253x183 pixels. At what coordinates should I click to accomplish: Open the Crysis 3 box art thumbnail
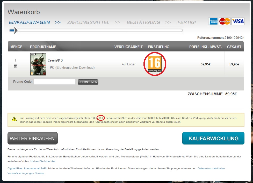(x=38, y=64)
